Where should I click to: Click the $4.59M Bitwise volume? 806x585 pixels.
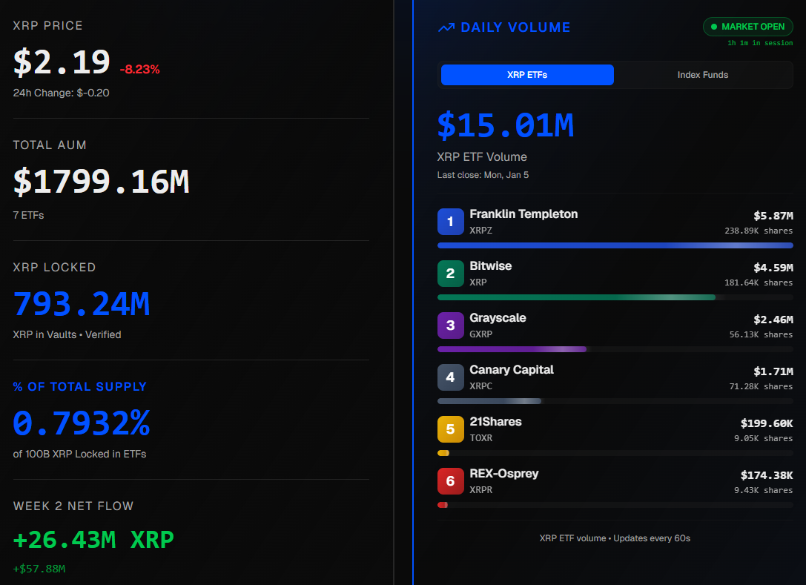click(773, 268)
